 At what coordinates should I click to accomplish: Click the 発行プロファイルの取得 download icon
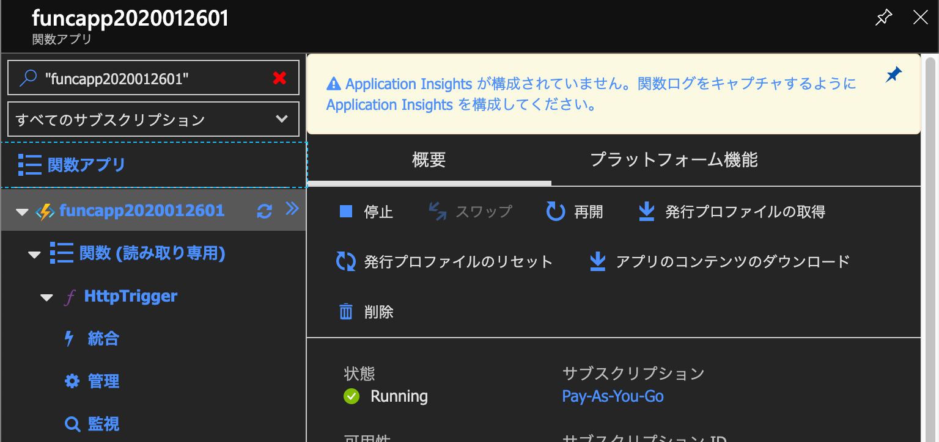(646, 212)
